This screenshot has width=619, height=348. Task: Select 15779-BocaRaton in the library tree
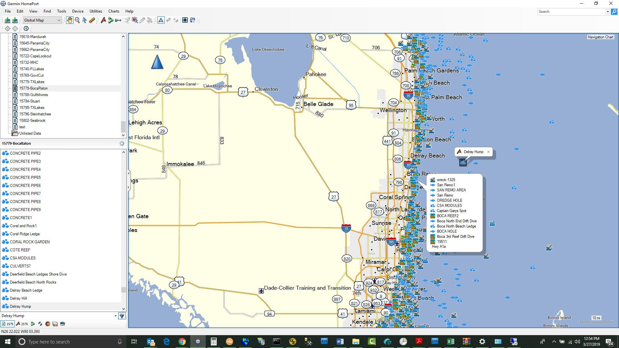(34, 88)
